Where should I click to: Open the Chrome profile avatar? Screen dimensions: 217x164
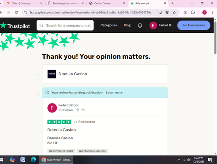tap(204, 13)
